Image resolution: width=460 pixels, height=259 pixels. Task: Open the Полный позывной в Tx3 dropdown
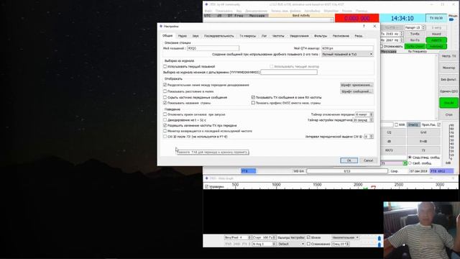pos(347,55)
